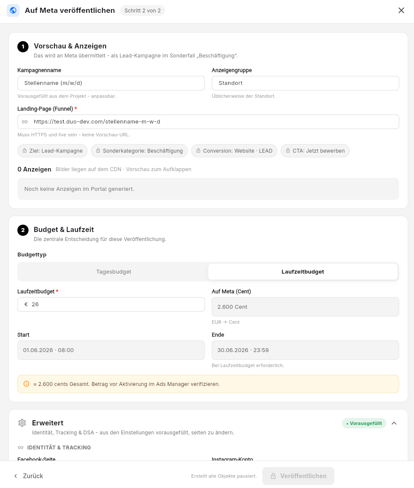Click the 'Auf Meta veröffentlichen' title
This screenshot has width=414, height=488.
(70, 11)
